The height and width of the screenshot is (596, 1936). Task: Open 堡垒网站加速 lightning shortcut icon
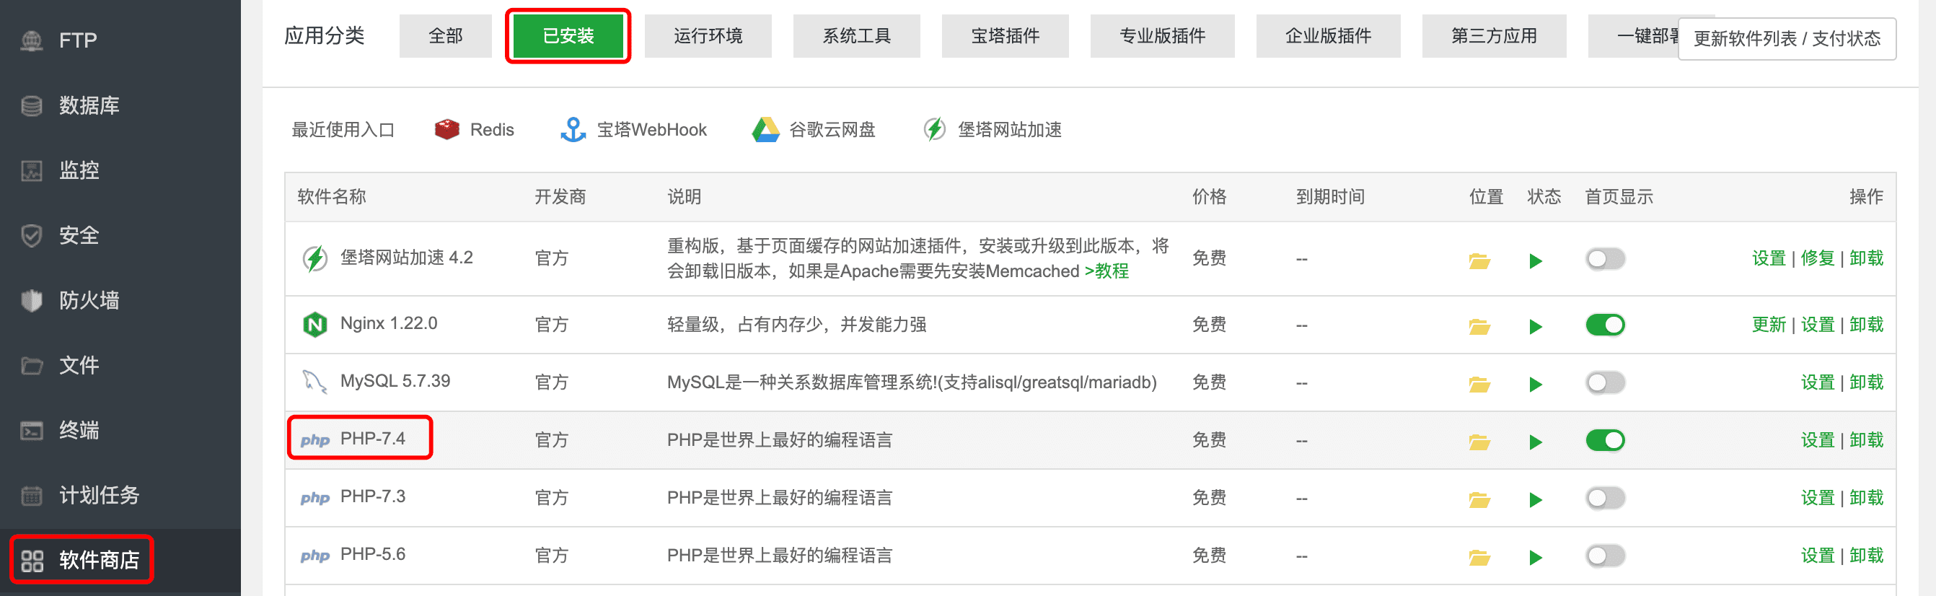(934, 129)
